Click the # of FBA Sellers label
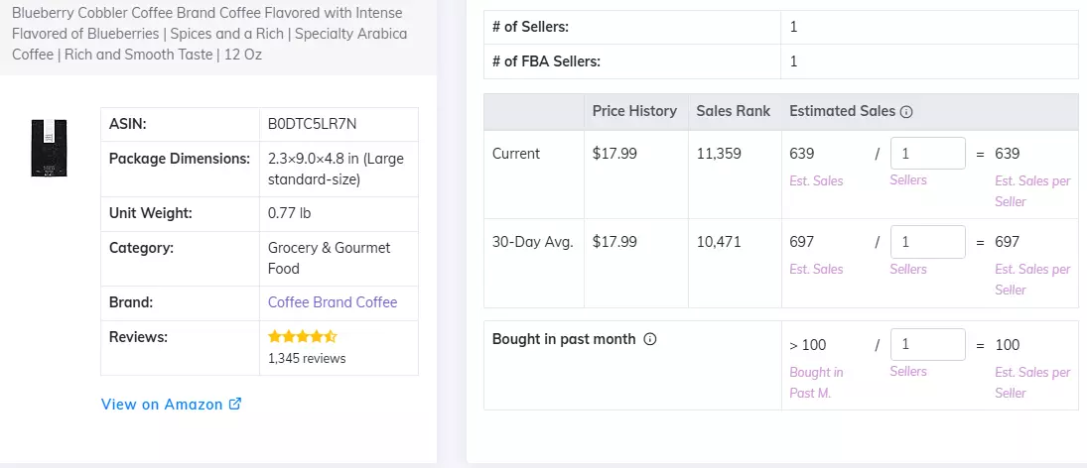1087x468 pixels. tap(546, 60)
